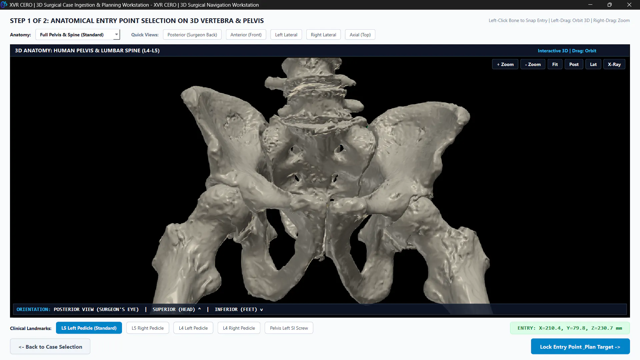Select L5 Left Pedicle (Standard) landmark

(x=89, y=328)
